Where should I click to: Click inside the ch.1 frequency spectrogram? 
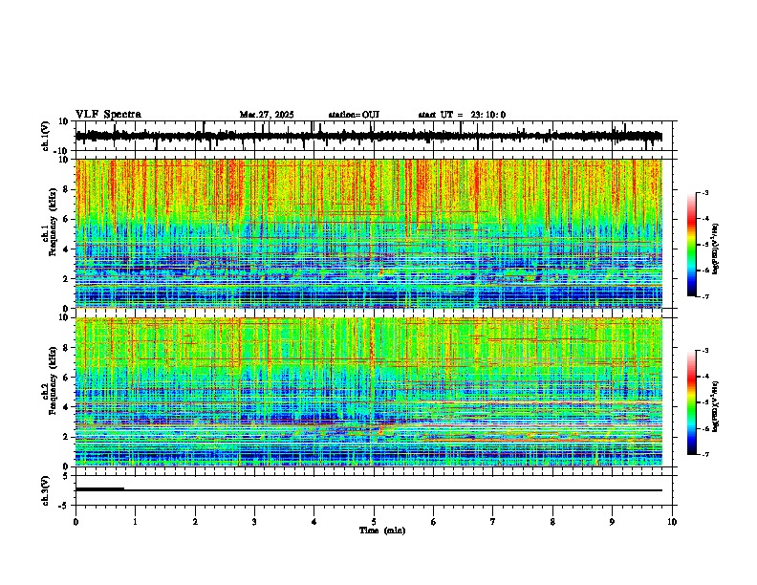pos(368,233)
